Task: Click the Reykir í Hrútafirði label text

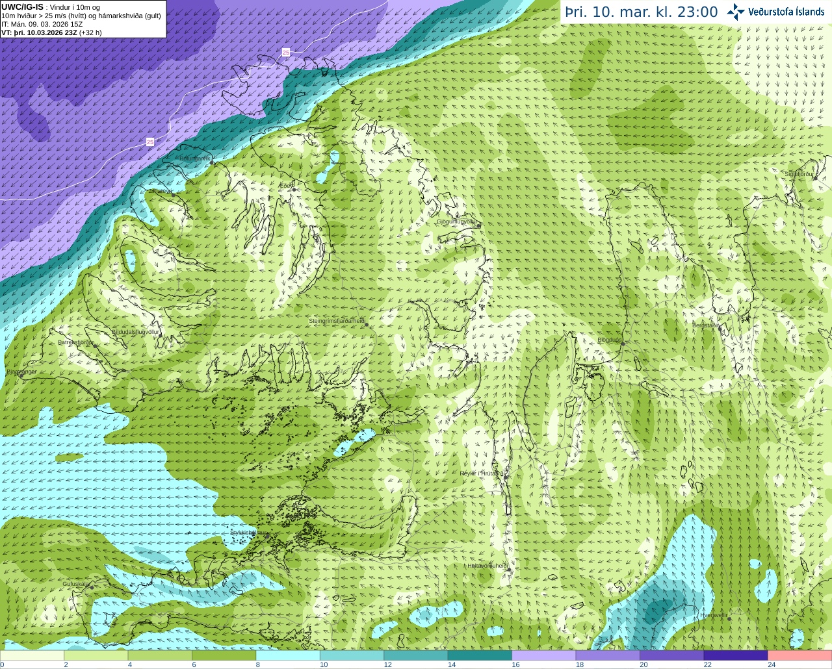Action: pos(483,473)
